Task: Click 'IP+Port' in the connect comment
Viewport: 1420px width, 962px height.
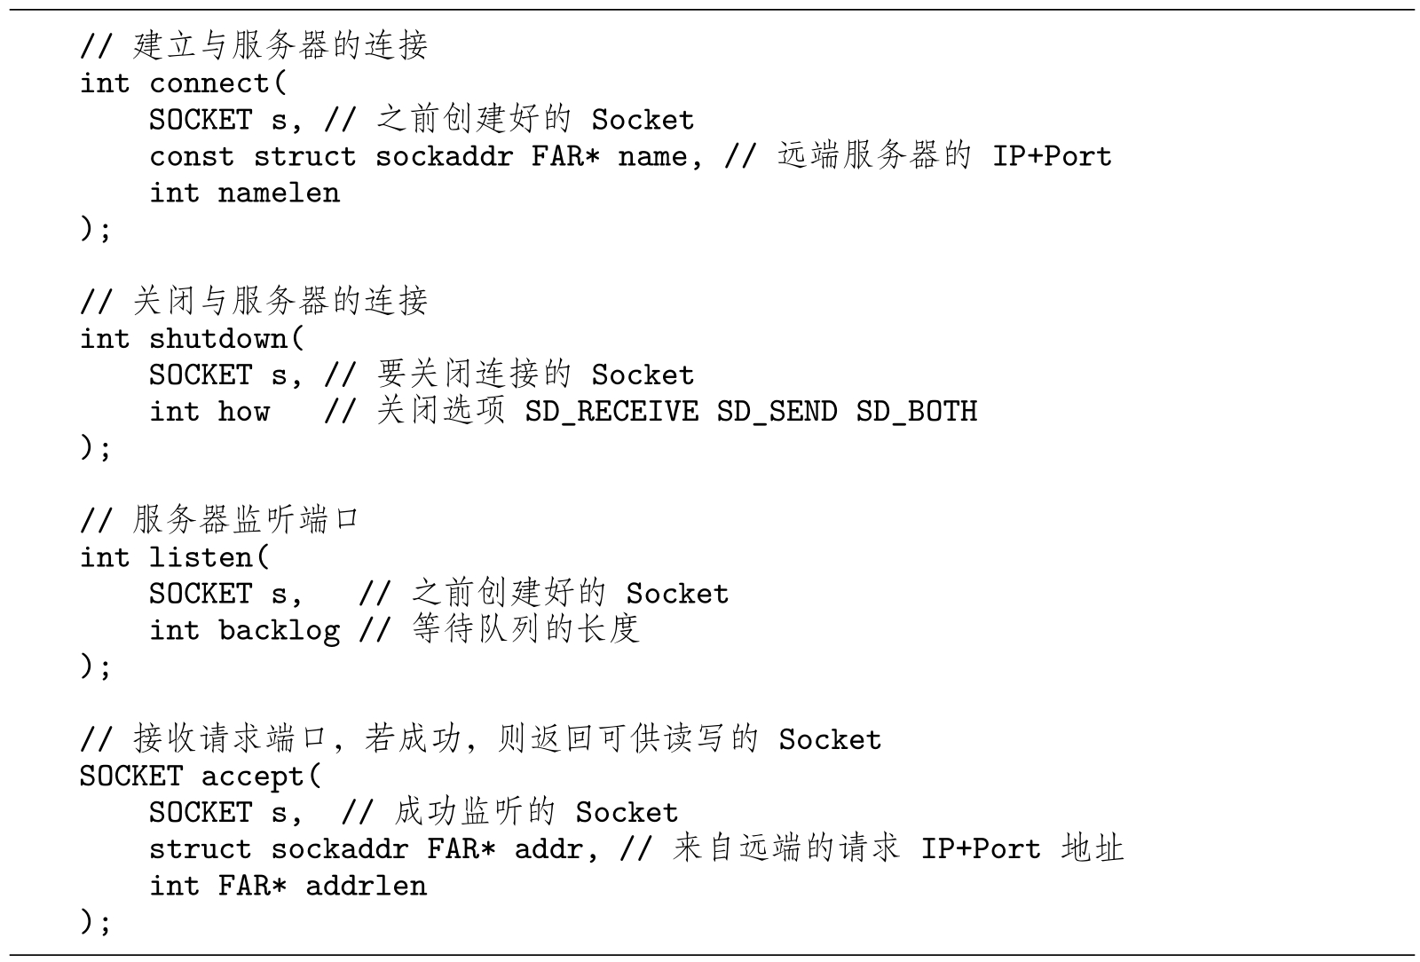Action: [x=1052, y=156]
